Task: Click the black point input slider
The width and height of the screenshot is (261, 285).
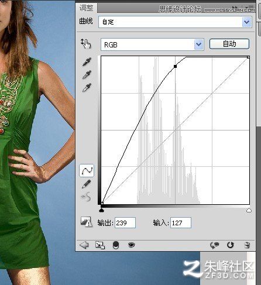Action: (101, 210)
